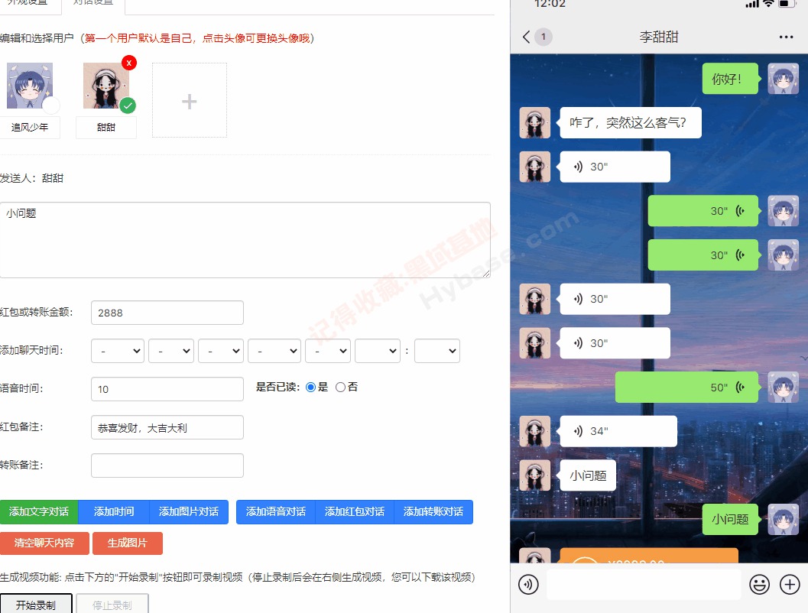Click the received 小问题 chat bubble

587,475
